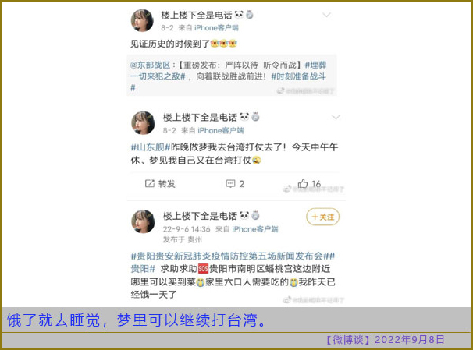The image size is (473, 350).
Task: Expand first post's chevron menu
Action: click(327, 15)
